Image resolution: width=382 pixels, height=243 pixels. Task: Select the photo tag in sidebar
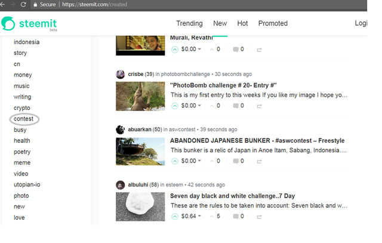click(x=21, y=196)
